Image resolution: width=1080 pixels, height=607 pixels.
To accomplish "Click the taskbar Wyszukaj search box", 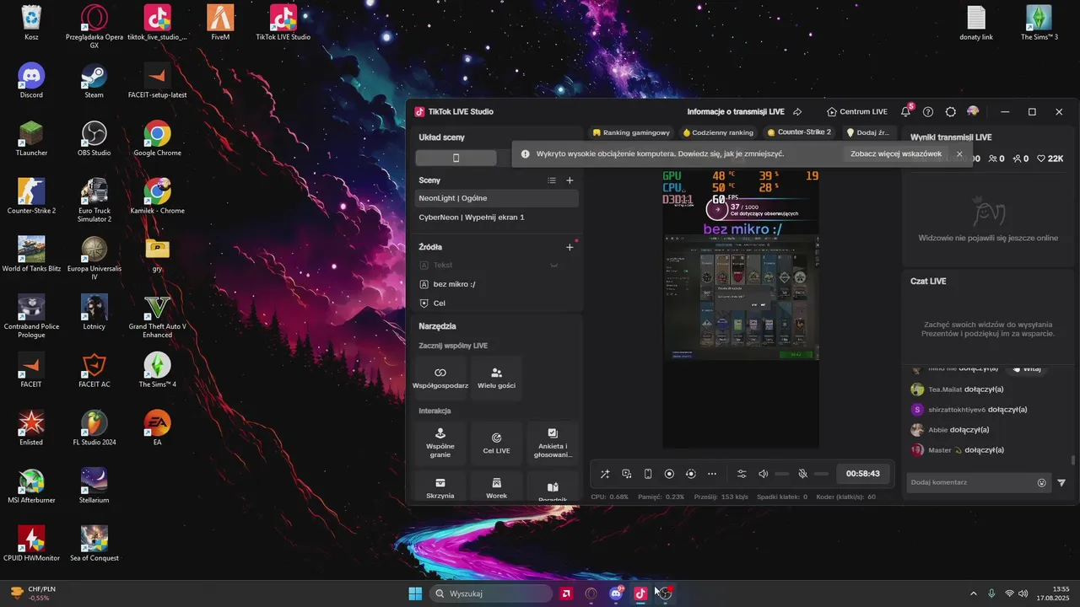I will pos(491,594).
